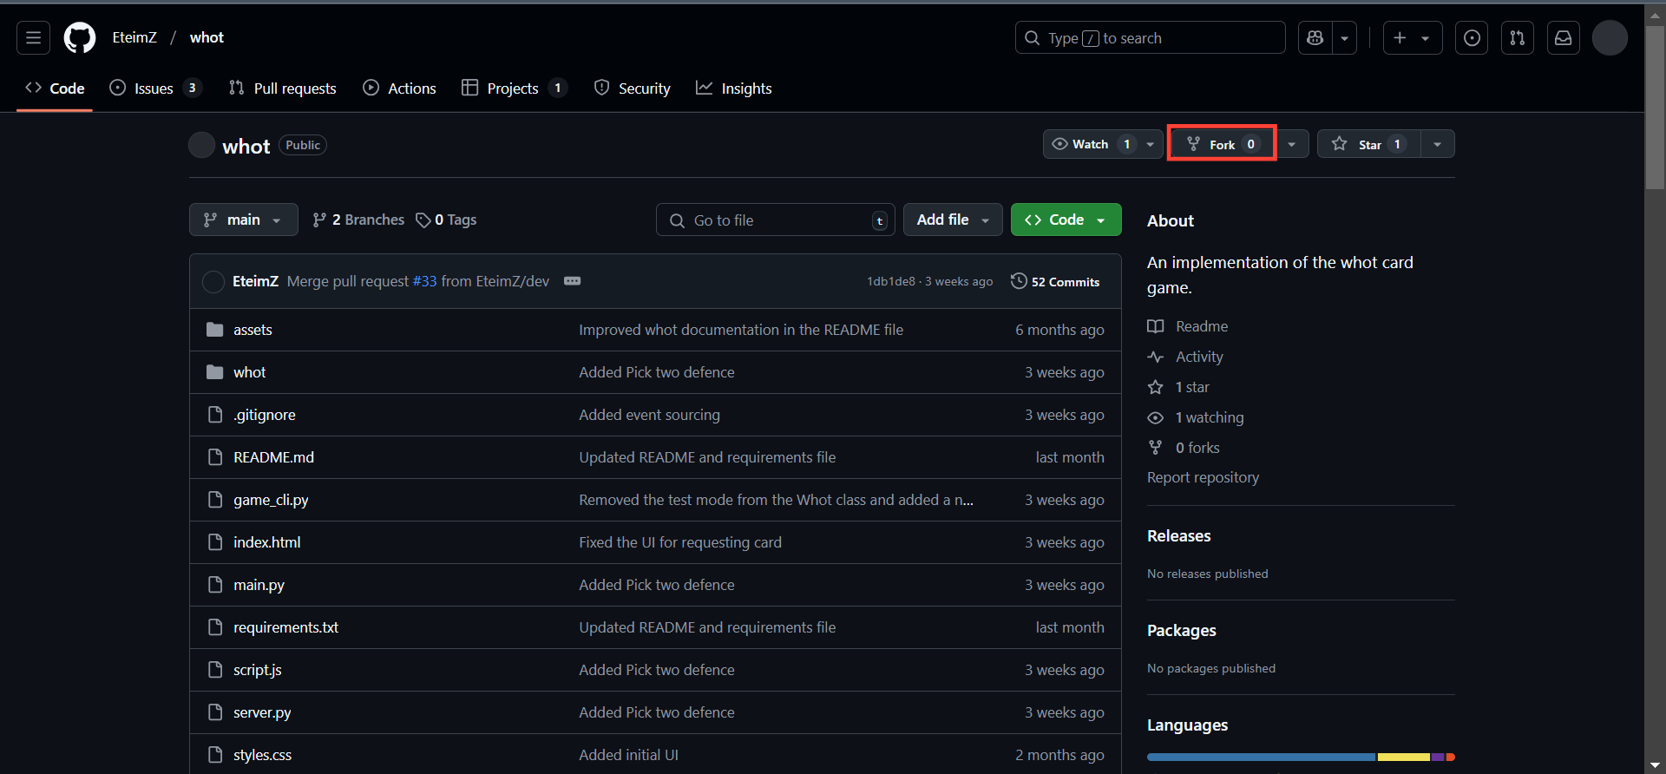This screenshot has height=774, width=1666.
Task: Open Copilot chat icon in header
Action: (1315, 38)
